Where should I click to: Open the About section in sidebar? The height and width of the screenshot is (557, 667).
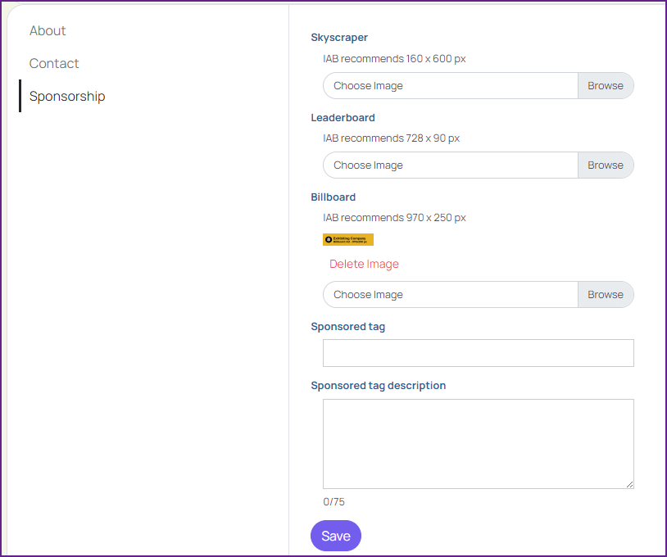pos(48,30)
